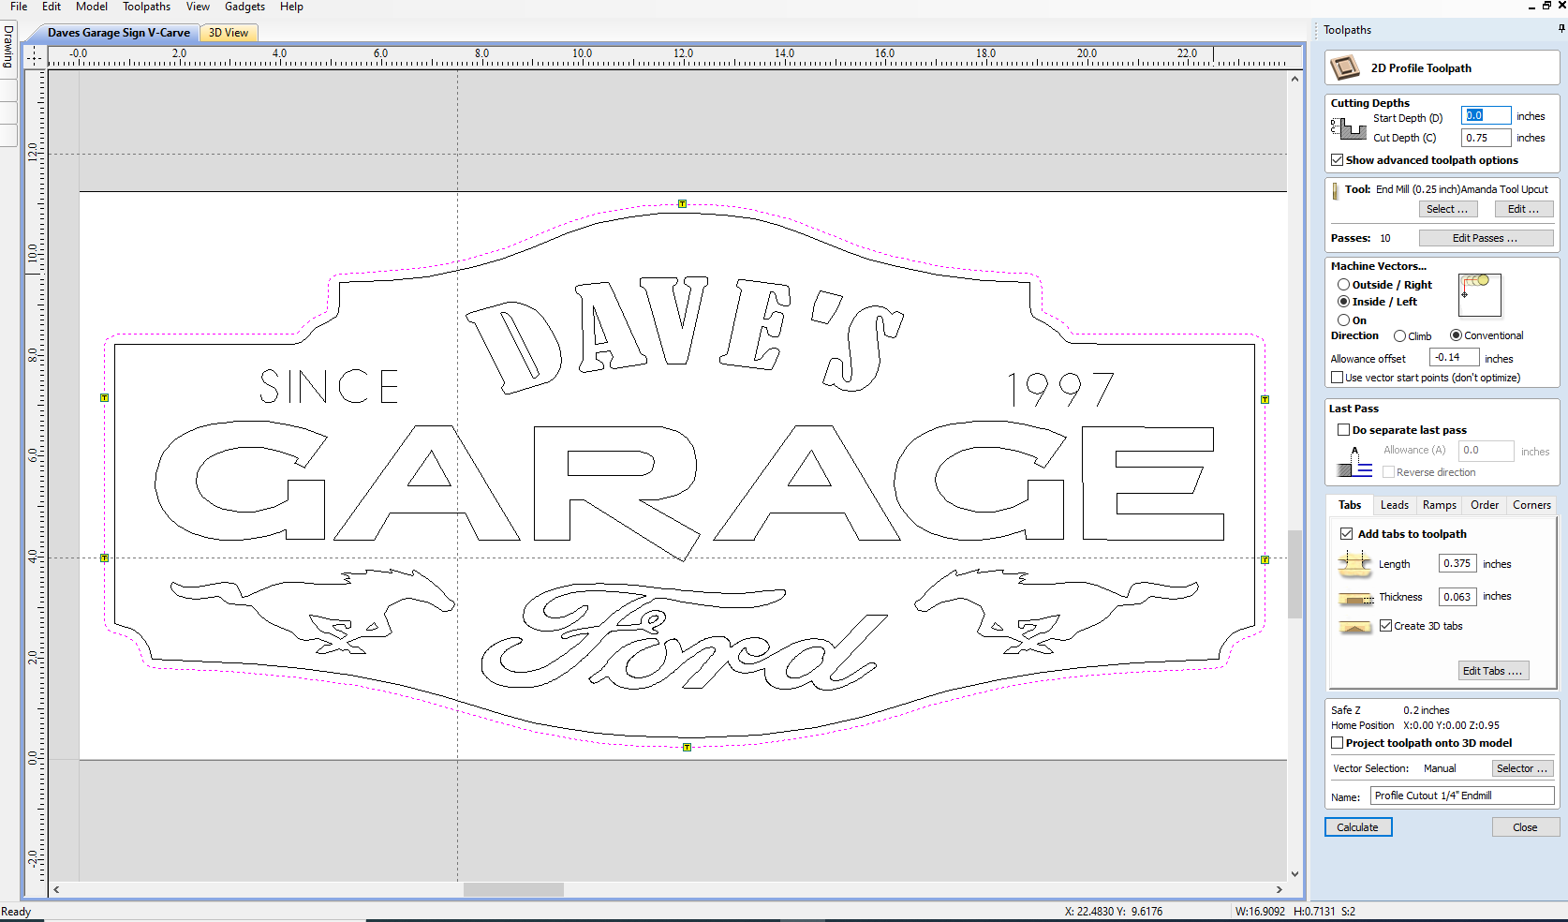Screen dimensions: 1568x922
Task: Click the scroll down arrow
Action: 1294,874
